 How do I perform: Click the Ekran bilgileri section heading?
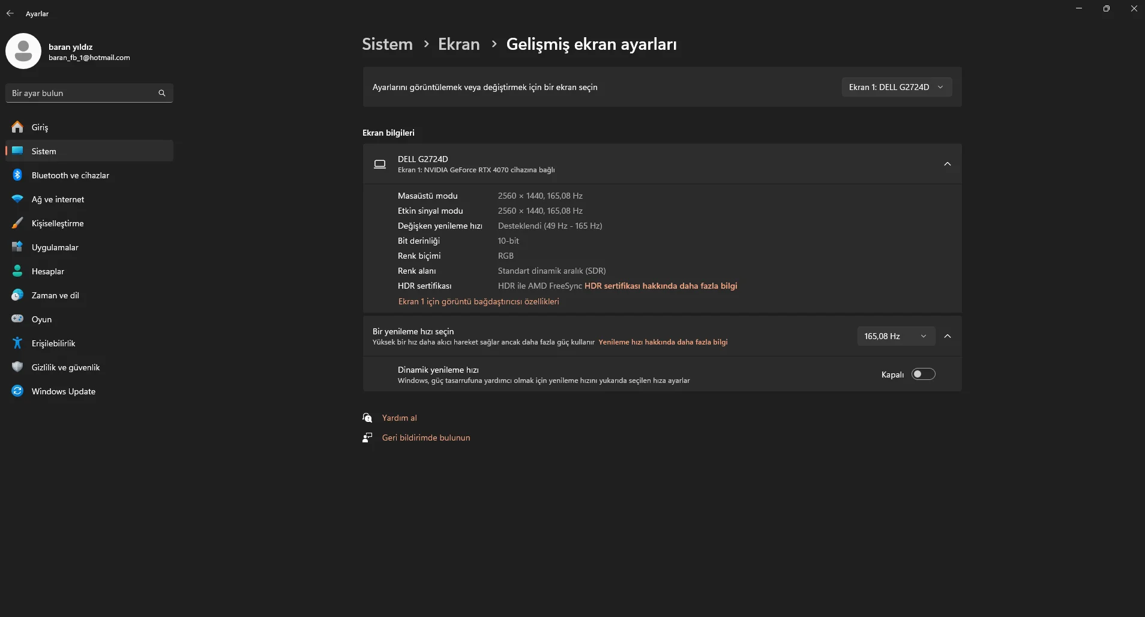[x=388, y=133]
